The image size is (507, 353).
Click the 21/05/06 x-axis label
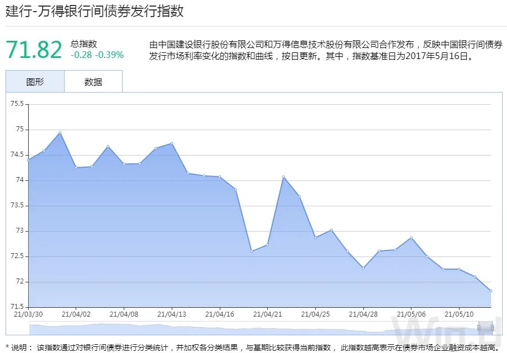click(x=411, y=314)
